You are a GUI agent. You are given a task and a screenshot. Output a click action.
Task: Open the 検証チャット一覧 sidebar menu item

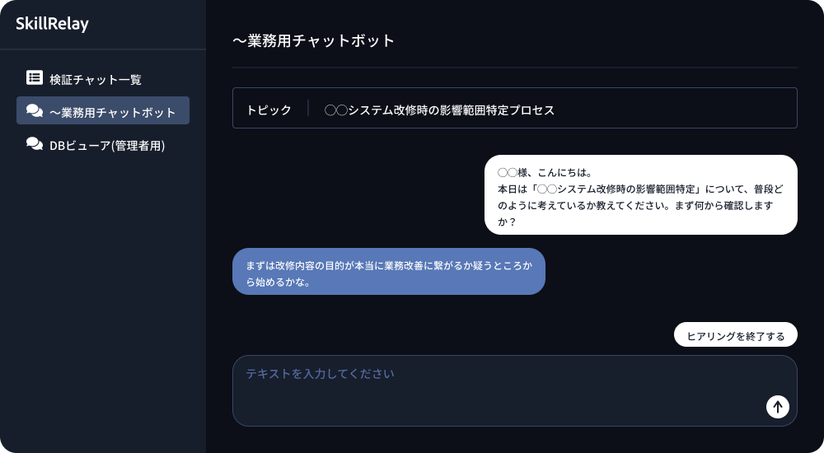point(96,79)
